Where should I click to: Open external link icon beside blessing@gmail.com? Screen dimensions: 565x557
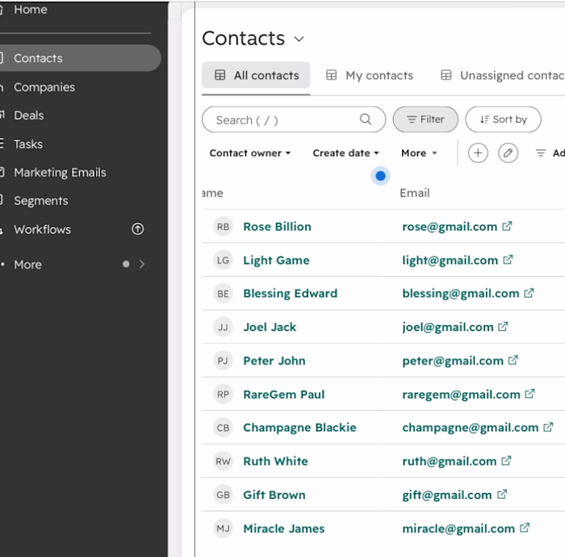pyautogui.click(x=529, y=293)
